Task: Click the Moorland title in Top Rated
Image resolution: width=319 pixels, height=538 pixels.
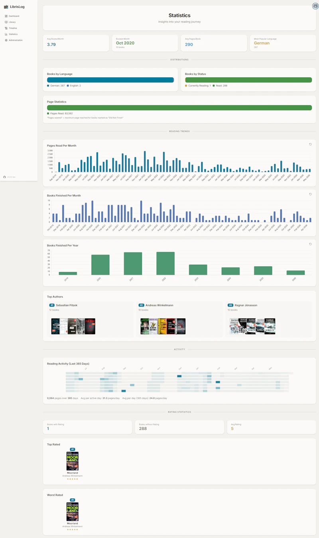Action: point(73,473)
